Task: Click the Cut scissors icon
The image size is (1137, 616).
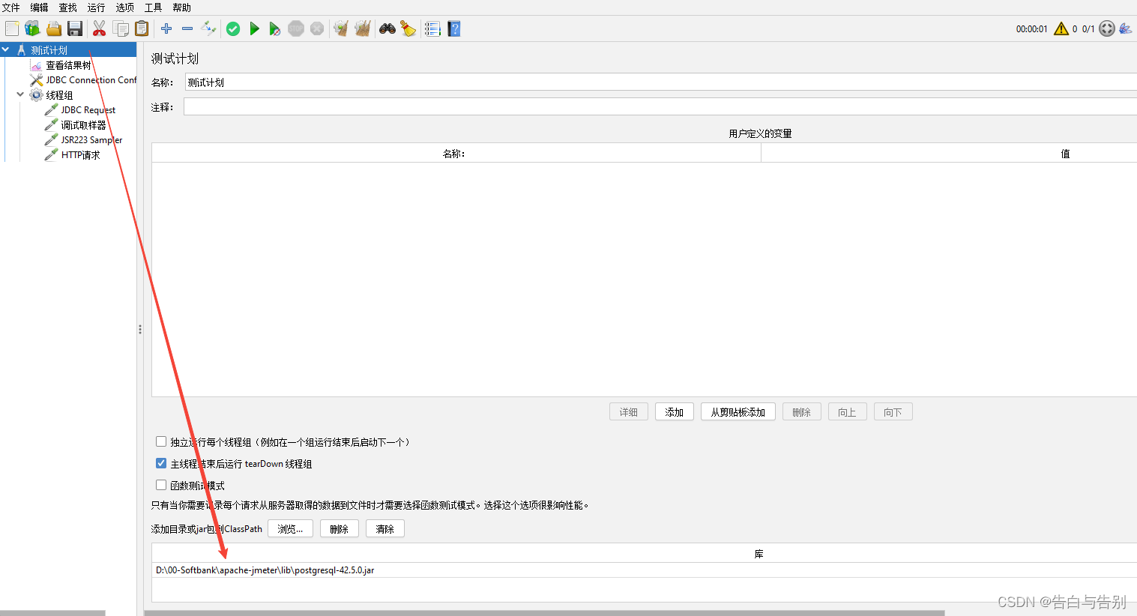Action: click(99, 28)
